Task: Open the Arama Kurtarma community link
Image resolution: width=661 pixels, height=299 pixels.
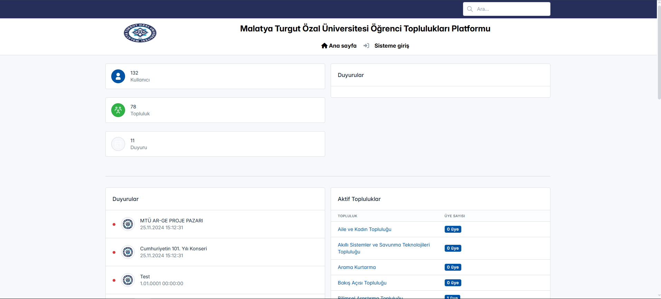Action: coord(357,267)
